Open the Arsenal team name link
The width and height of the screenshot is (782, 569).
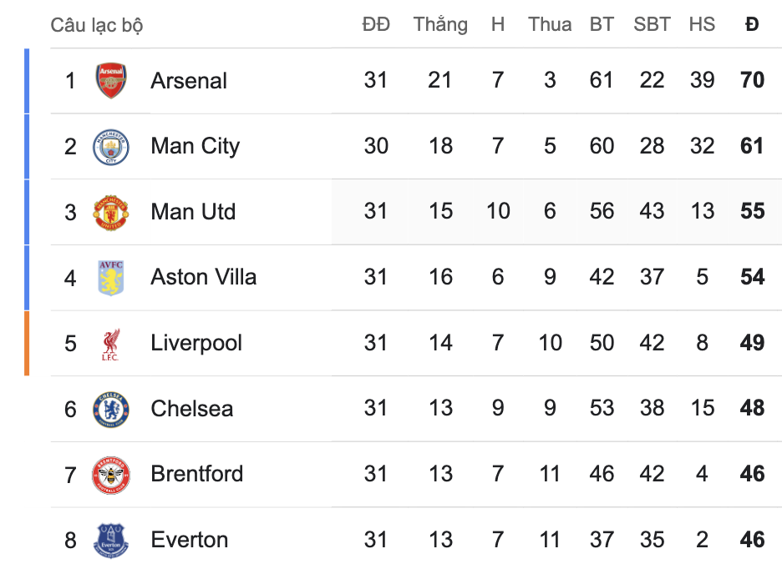click(x=189, y=81)
